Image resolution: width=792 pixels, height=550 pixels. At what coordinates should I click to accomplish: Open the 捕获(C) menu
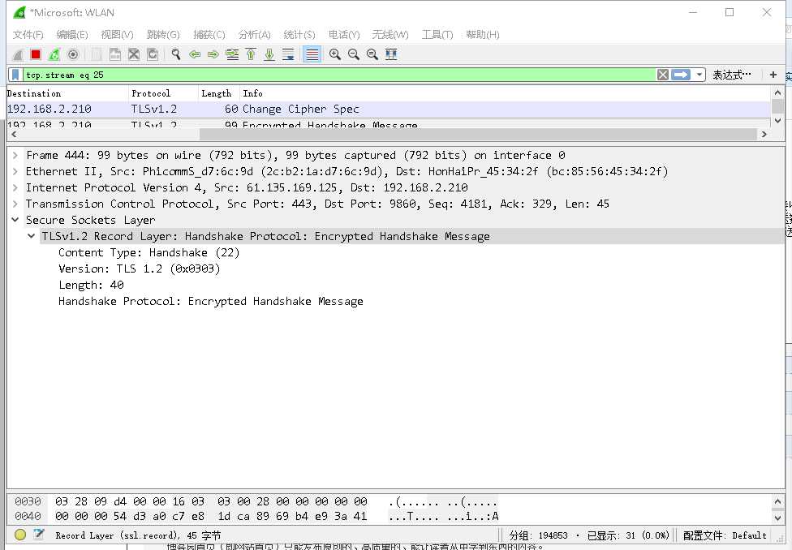click(x=209, y=34)
